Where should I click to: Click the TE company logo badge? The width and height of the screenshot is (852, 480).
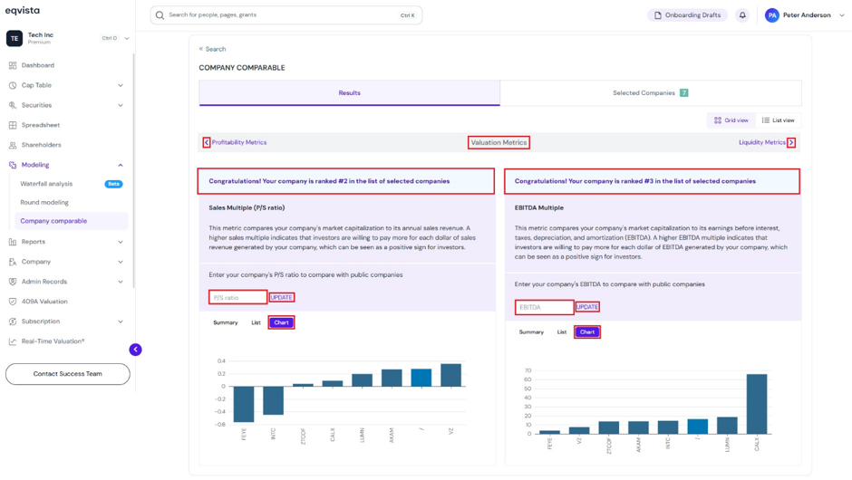click(x=15, y=39)
